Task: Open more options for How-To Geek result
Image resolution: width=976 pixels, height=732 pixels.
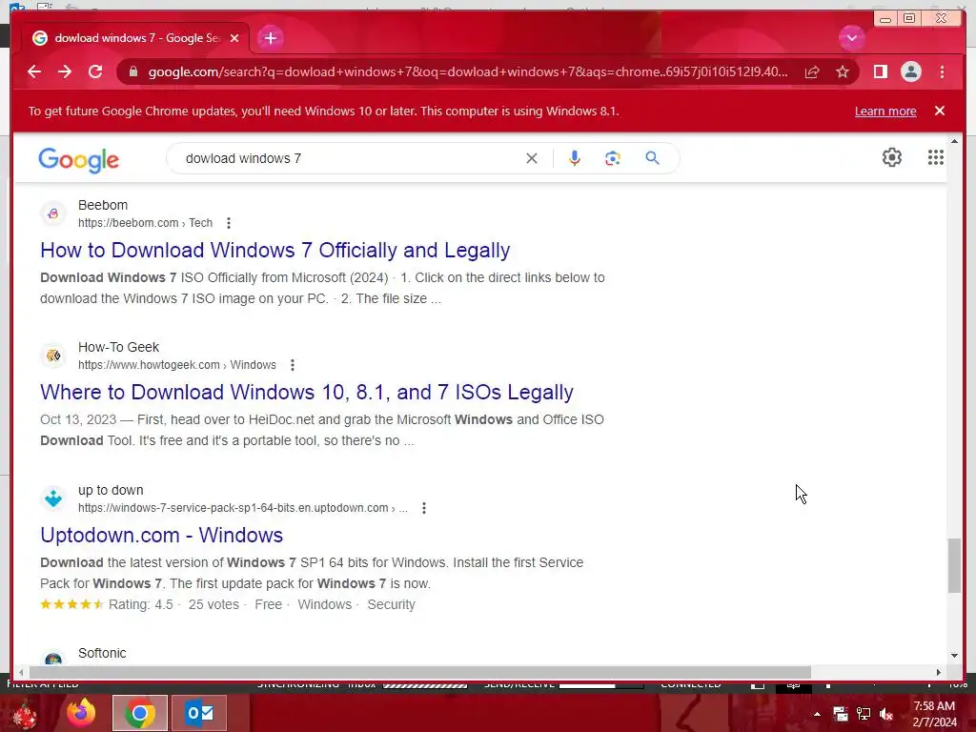Action: coord(293,365)
